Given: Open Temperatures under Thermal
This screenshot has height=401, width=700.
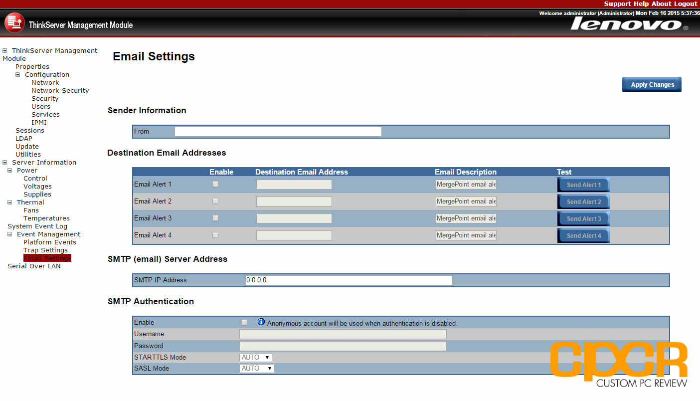Looking at the screenshot, I should [x=46, y=218].
